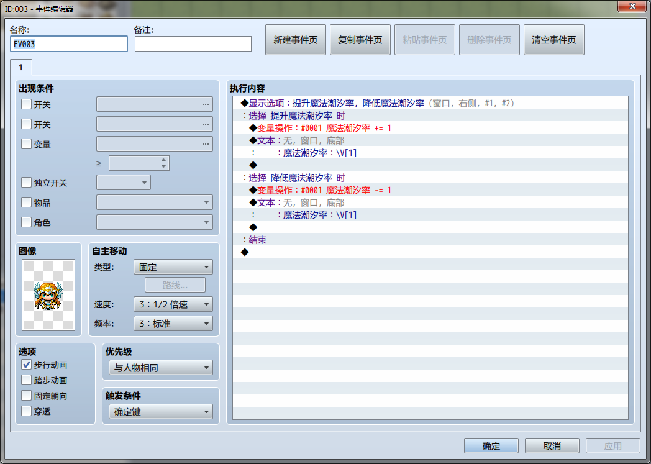Click the event character image thumbnail

48,295
